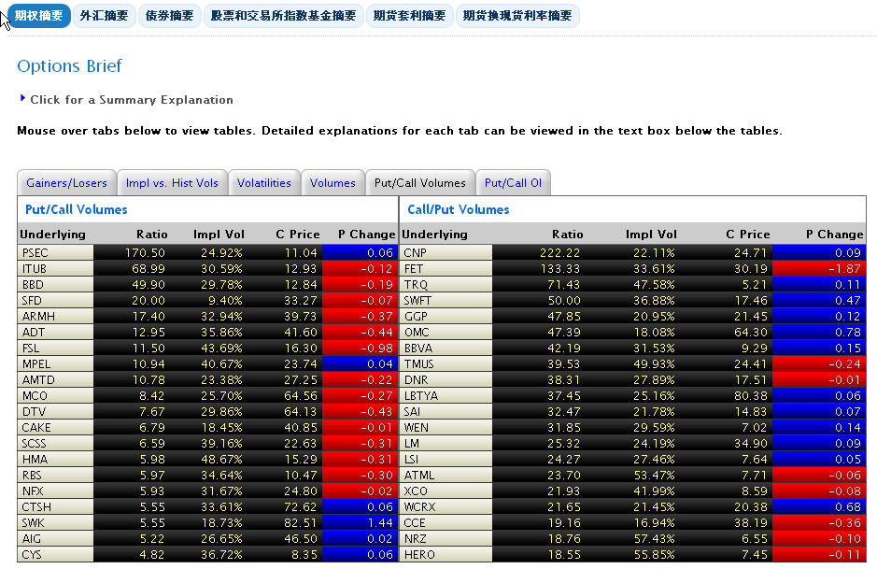Click CNP ratio value 222.22

pos(559,253)
